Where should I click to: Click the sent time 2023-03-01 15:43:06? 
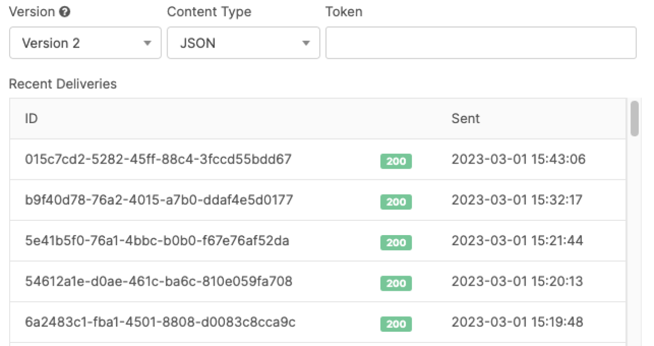click(519, 159)
